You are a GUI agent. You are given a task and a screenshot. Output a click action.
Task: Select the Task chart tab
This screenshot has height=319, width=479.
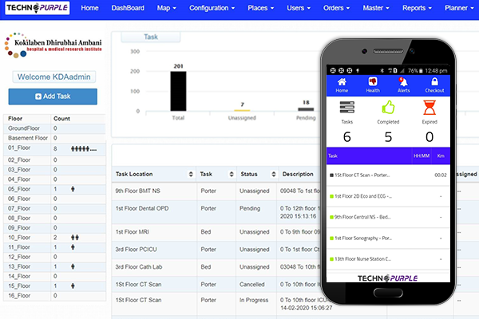(151, 37)
